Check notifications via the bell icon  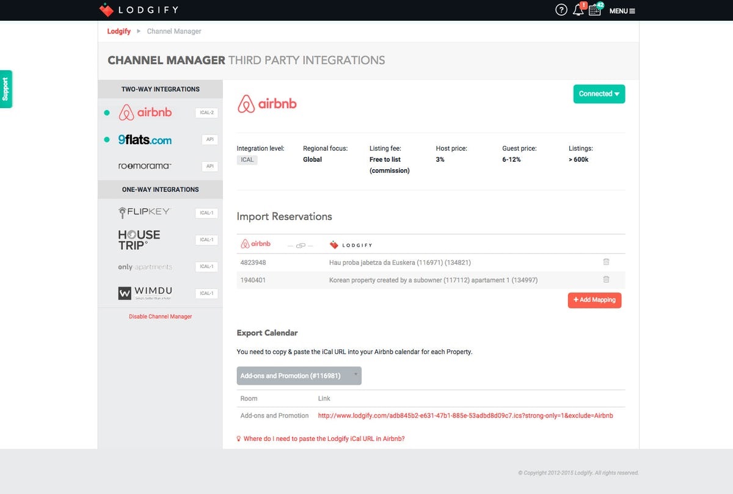coord(578,10)
